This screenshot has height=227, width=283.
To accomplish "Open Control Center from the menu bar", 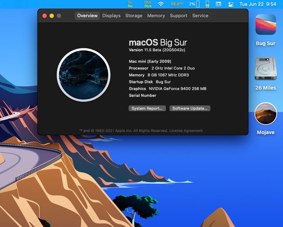I will pos(231,4).
